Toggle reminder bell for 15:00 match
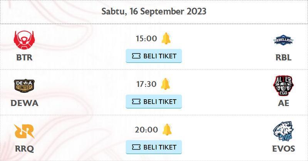Screen dimensions: 308x161 tap(166, 39)
